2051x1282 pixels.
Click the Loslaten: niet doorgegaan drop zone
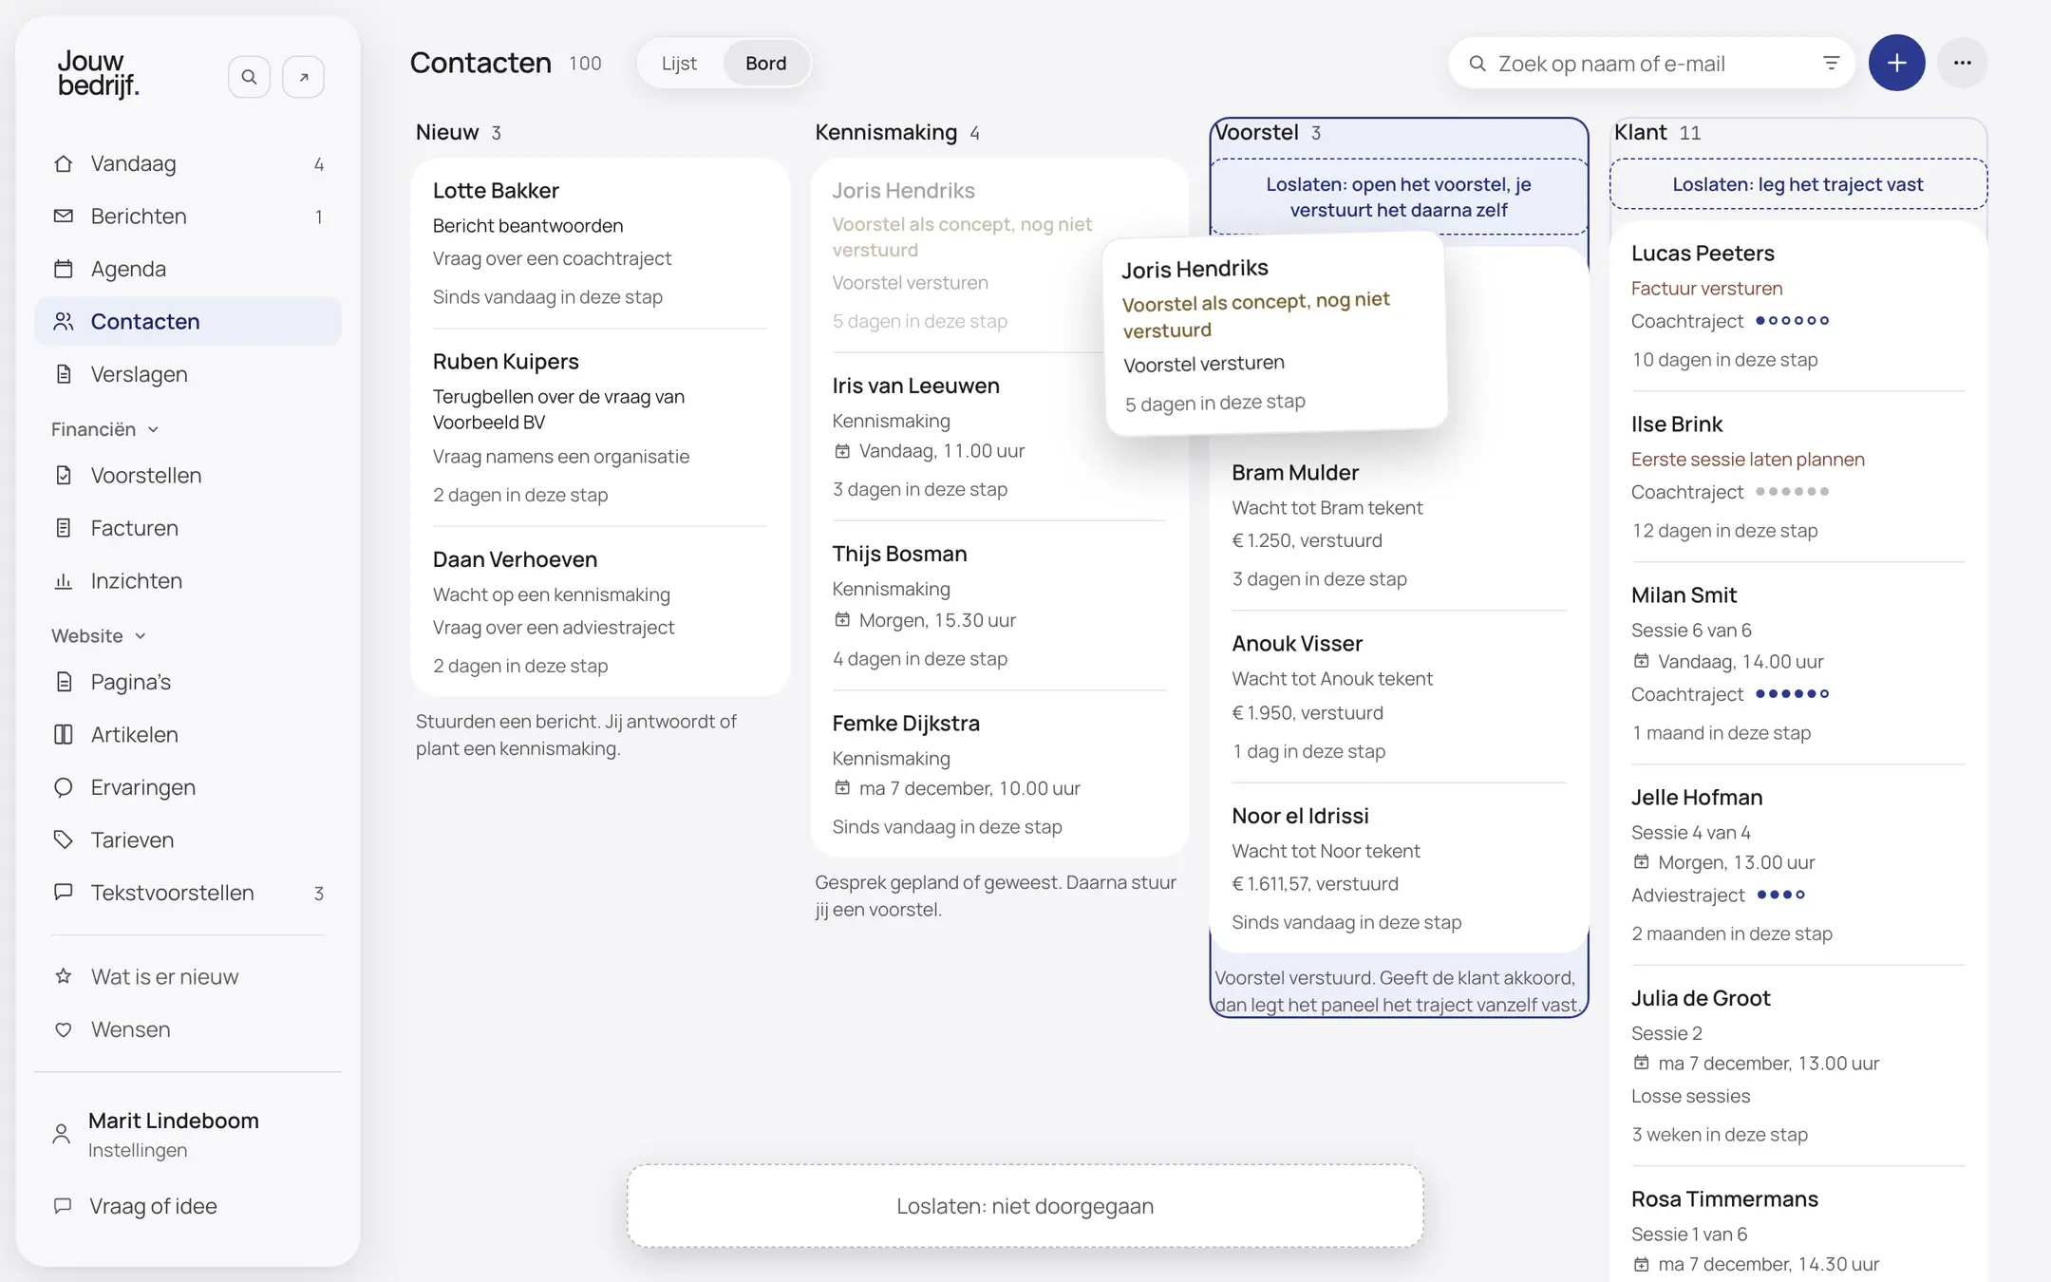click(x=1025, y=1206)
